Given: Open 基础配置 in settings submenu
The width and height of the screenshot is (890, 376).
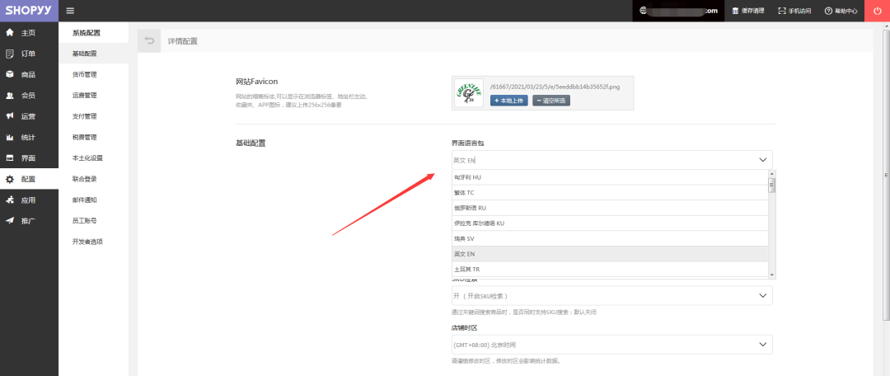Looking at the screenshot, I should [x=85, y=54].
